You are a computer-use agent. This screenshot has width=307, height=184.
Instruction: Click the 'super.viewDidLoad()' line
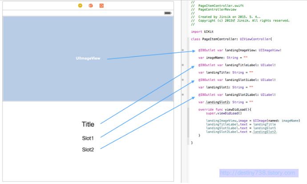[224, 113]
